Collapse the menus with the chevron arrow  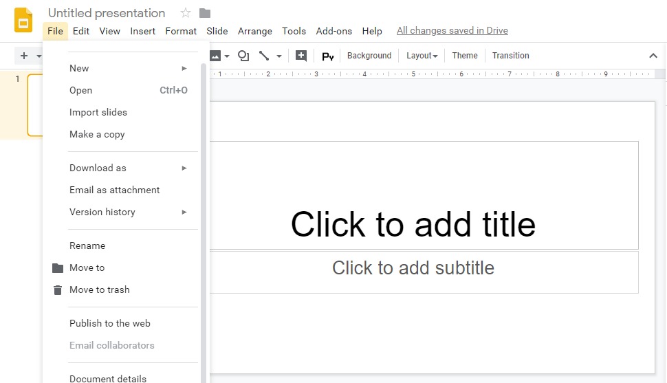[653, 56]
